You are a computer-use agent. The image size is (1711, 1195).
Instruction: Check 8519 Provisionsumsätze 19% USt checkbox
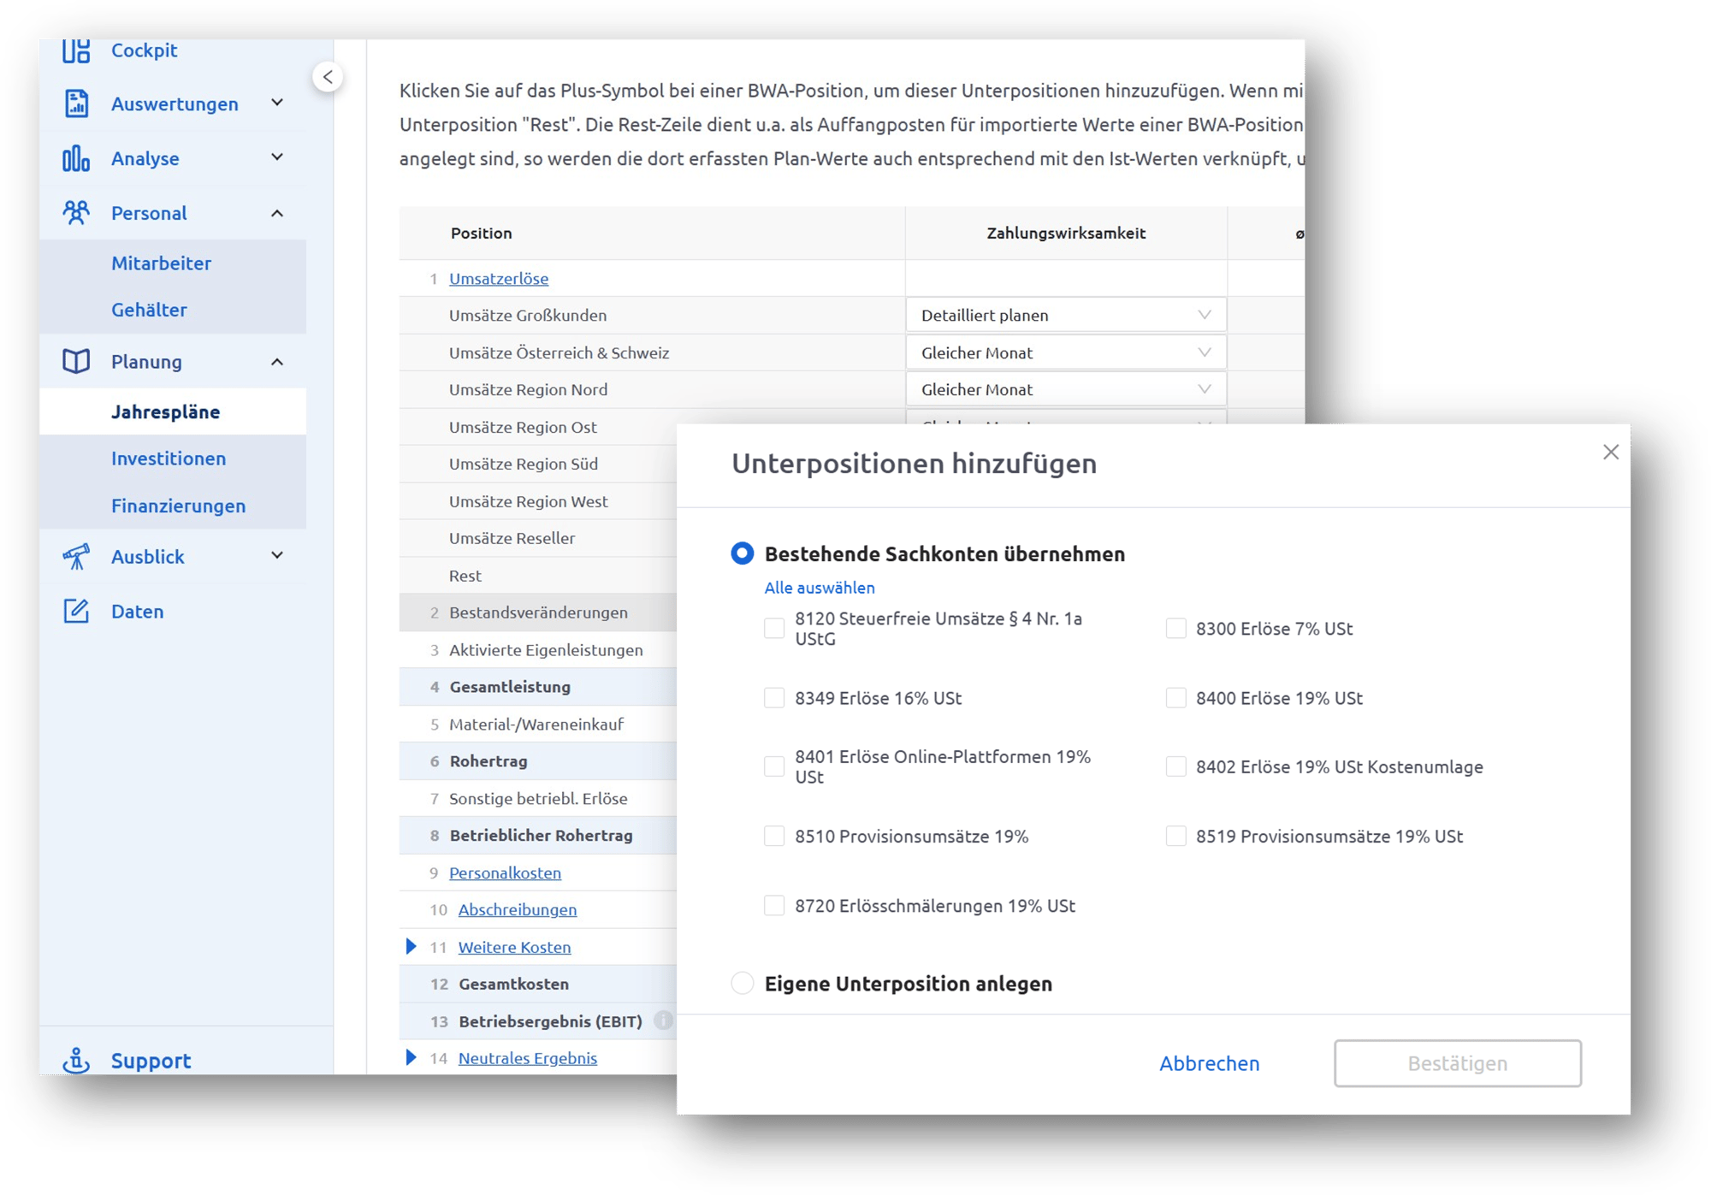pyautogui.click(x=1176, y=836)
